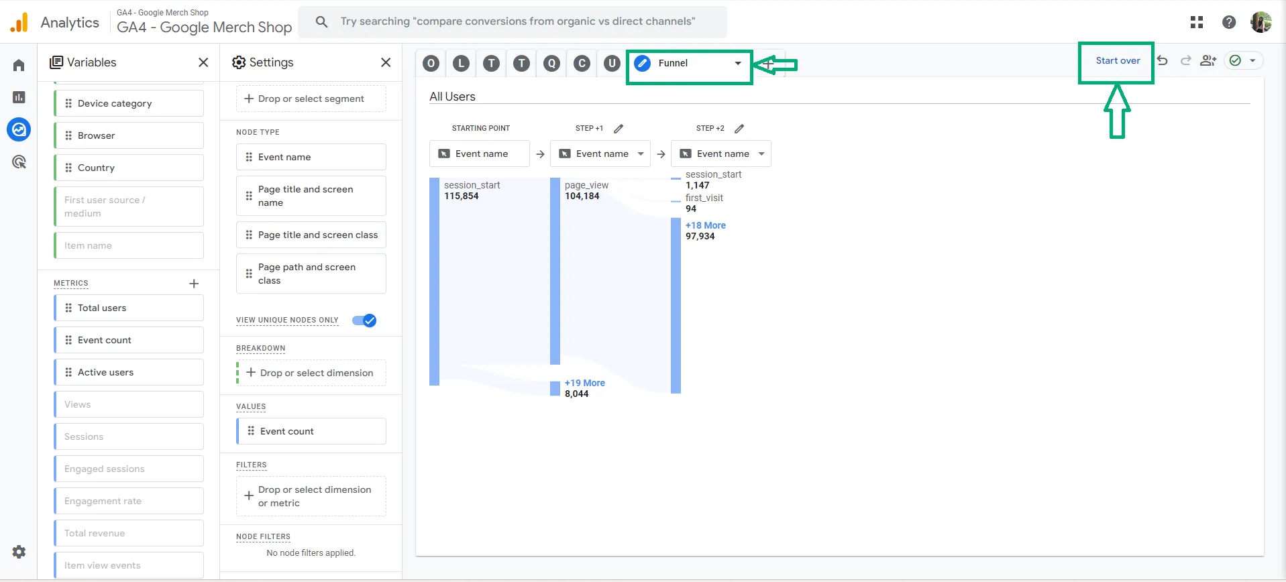Open STEP +2 Event name dropdown

click(x=721, y=154)
